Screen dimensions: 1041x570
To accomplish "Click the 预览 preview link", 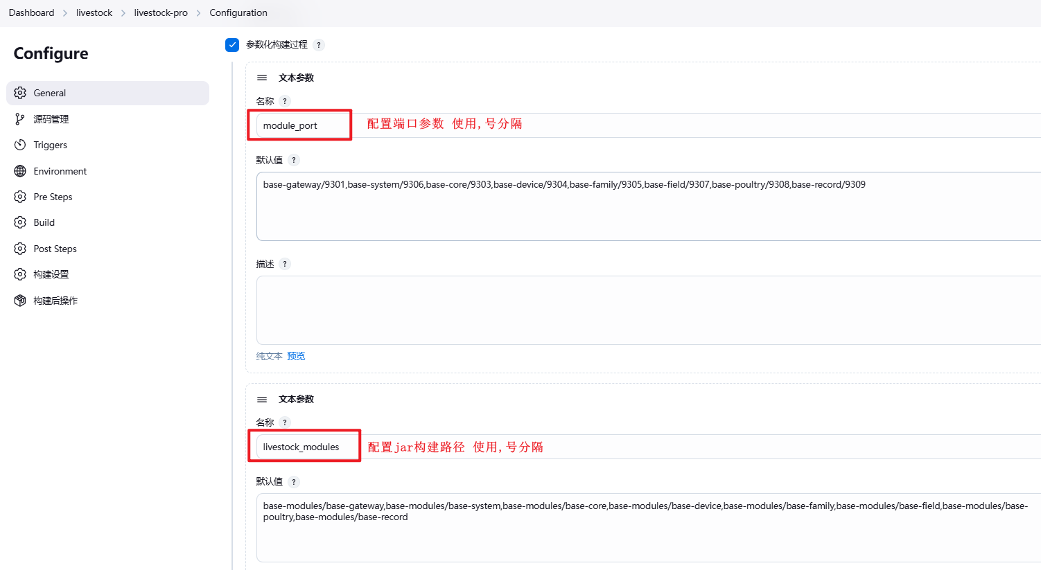I will [296, 356].
